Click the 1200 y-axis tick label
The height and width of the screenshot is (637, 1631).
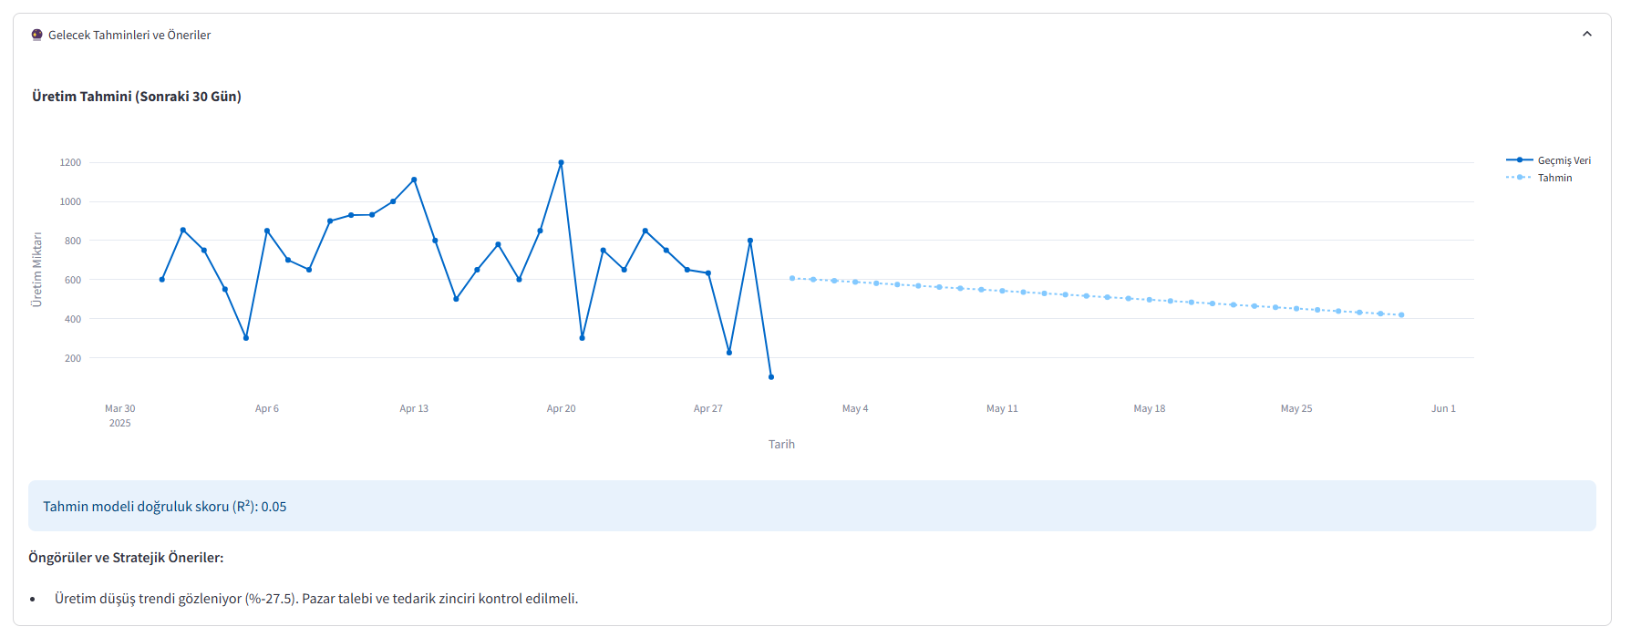(70, 162)
